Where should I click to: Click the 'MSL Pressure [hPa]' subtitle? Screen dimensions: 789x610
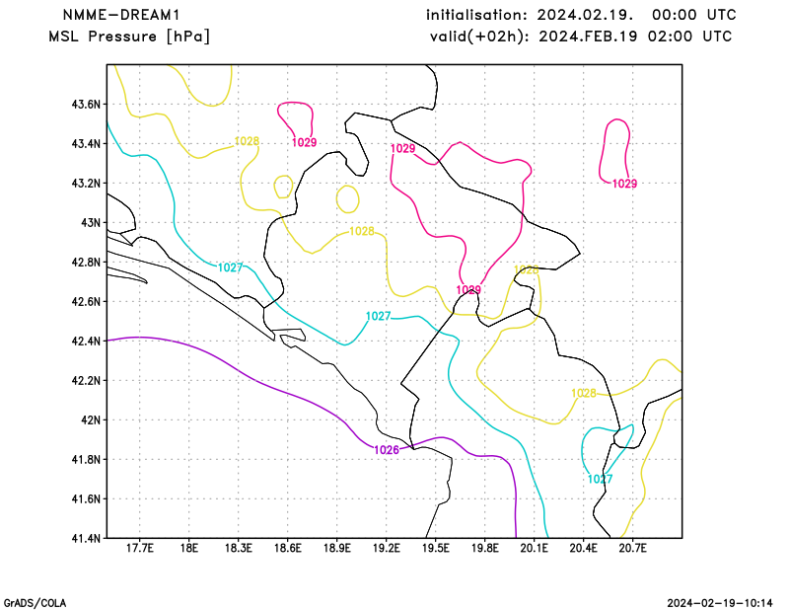click(x=129, y=37)
